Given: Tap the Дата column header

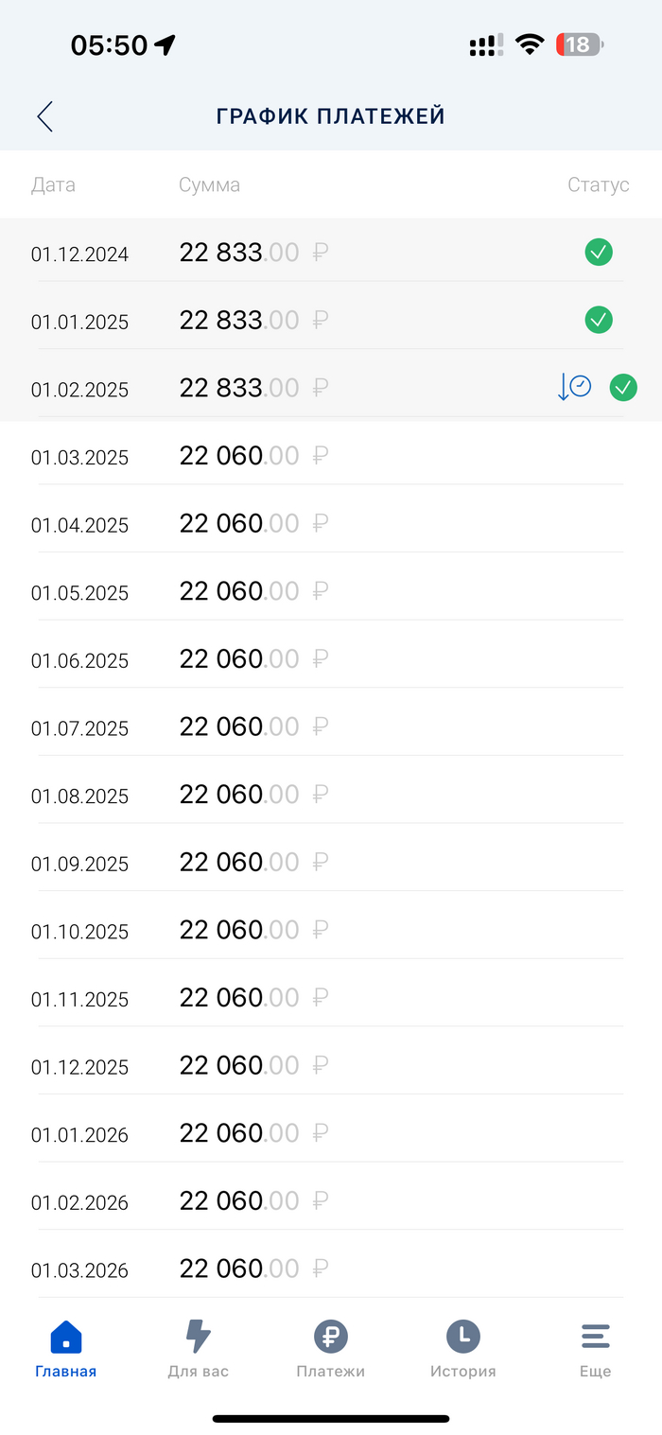Looking at the screenshot, I should pos(53,185).
